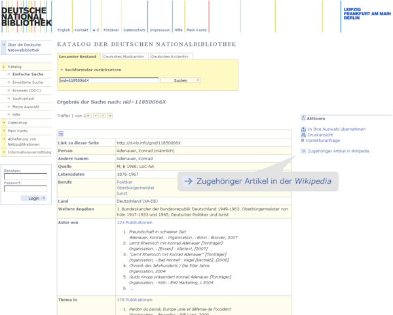Click the Deutsche Nationalbibliothek logo
Screen dimensions: 393x315
25,14
